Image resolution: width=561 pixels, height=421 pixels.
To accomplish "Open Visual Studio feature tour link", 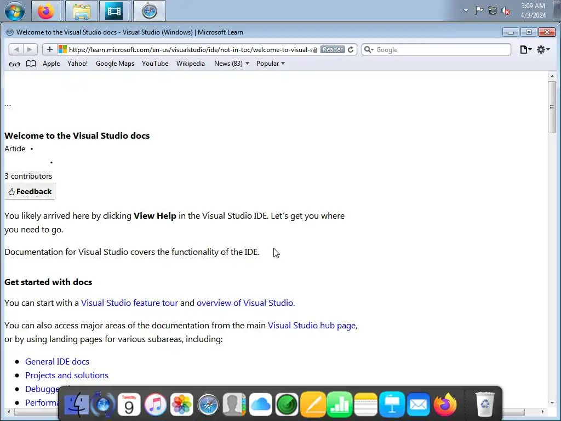I will click(x=129, y=303).
